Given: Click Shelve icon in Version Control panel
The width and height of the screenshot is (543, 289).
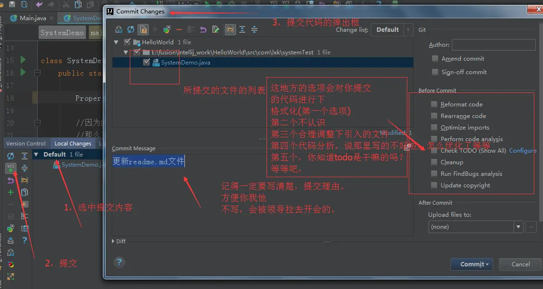Looking at the screenshot, I should click(x=11, y=240).
